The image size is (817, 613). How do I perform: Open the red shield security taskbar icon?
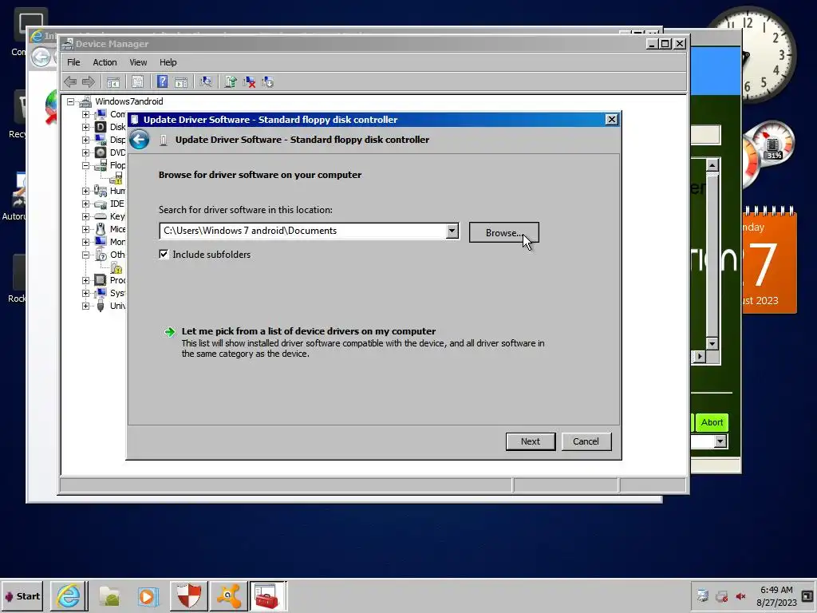[x=188, y=595]
